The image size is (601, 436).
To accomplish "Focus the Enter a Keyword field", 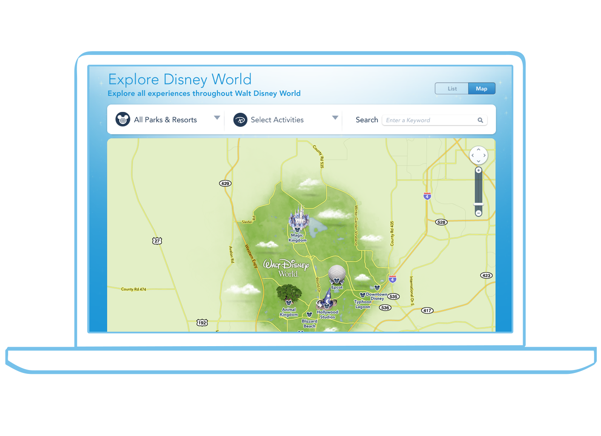I will click(434, 120).
